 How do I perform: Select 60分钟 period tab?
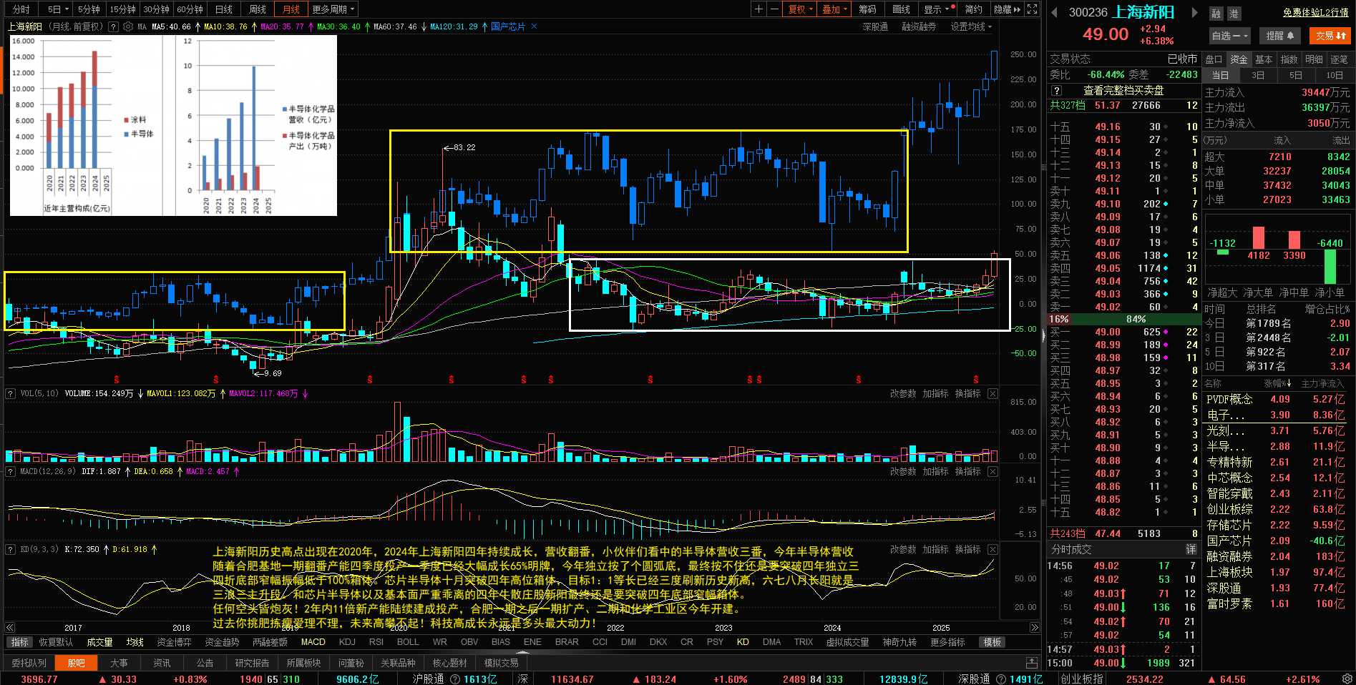[x=190, y=9]
